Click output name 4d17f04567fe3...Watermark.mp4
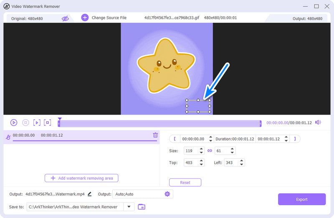 click(x=55, y=194)
